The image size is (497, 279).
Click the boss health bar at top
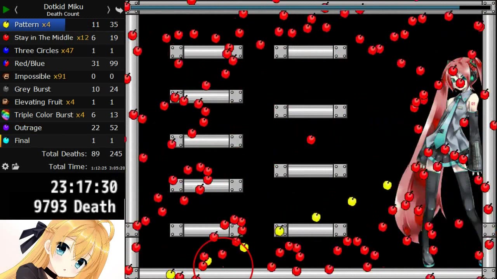click(x=311, y=7)
